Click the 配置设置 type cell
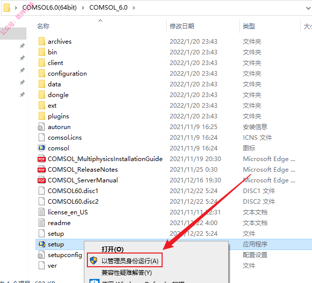Image resolution: width=312 pixels, height=283 pixels. pyautogui.click(x=255, y=255)
